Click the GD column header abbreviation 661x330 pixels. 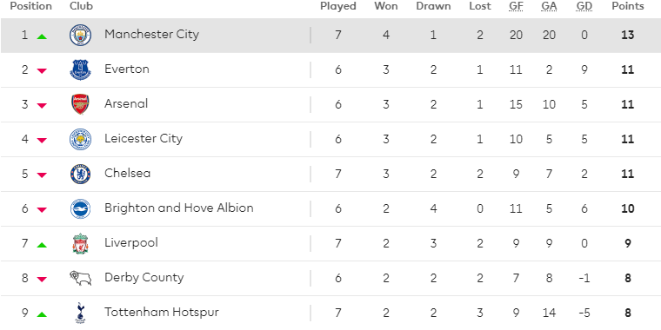click(584, 6)
